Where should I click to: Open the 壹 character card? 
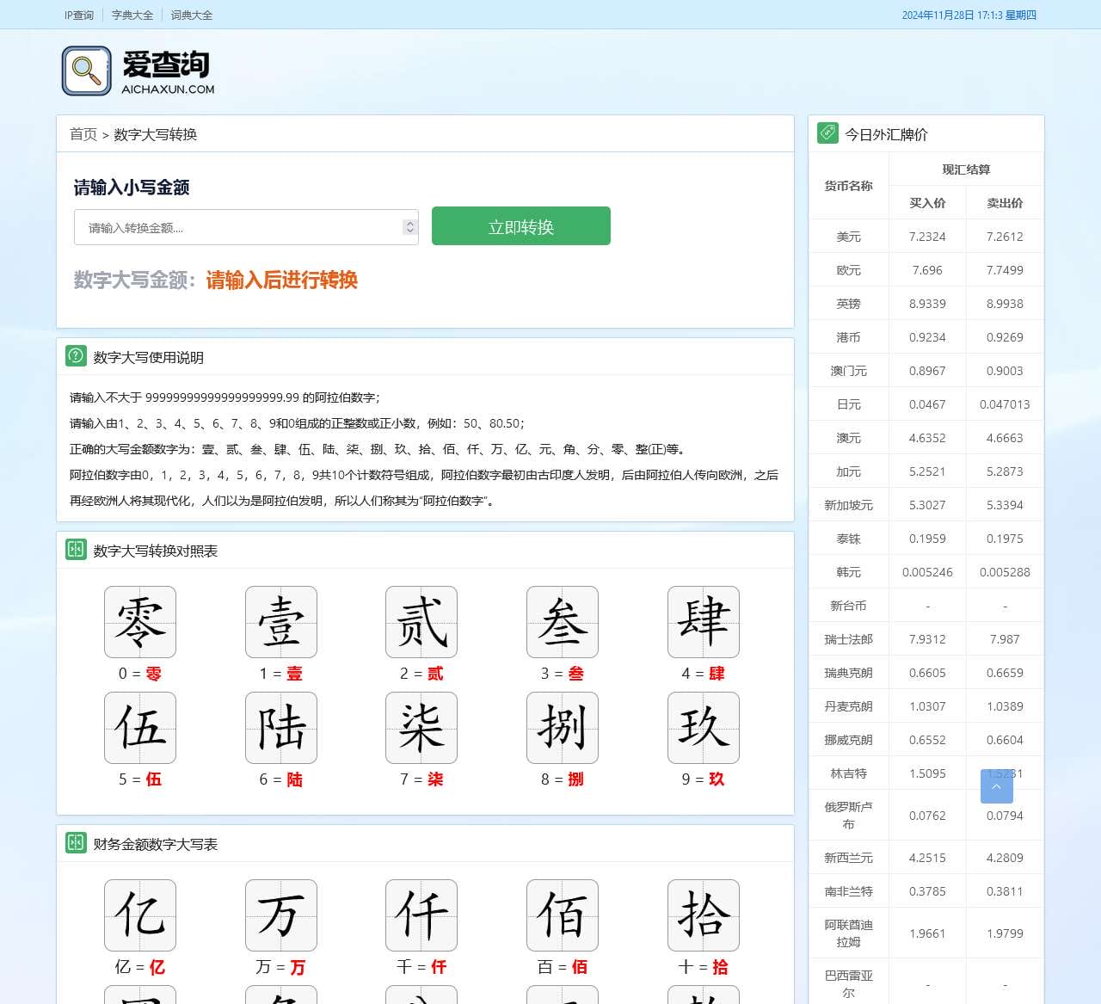(281, 622)
